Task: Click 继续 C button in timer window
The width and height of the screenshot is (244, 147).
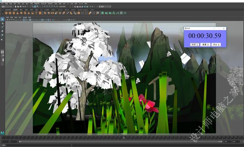Action: coord(194,45)
